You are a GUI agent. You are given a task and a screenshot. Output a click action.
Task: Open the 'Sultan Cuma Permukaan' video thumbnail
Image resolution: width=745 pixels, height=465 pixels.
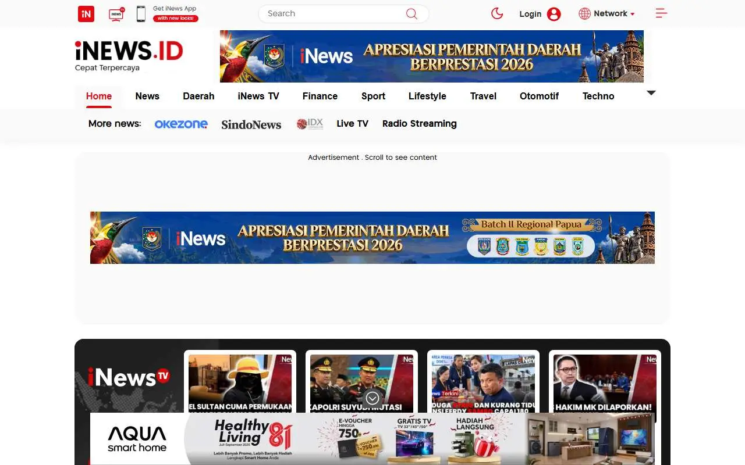coord(240,383)
